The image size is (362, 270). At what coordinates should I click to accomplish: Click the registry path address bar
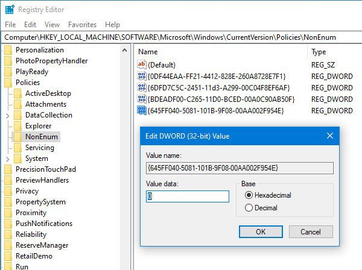(182, 37)
